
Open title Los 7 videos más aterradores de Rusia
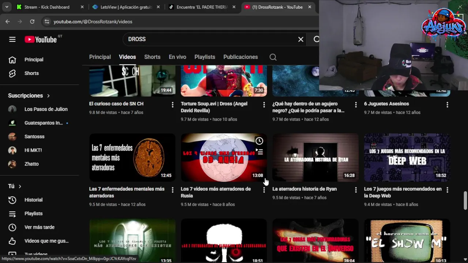coord(216,192)
